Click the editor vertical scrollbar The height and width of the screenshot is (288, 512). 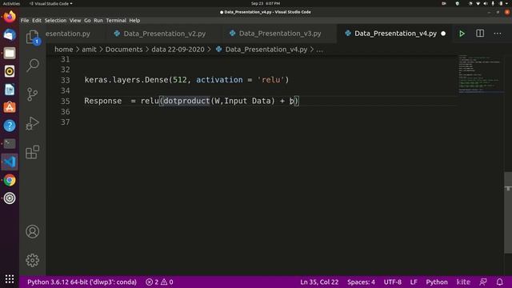(508, 212)
